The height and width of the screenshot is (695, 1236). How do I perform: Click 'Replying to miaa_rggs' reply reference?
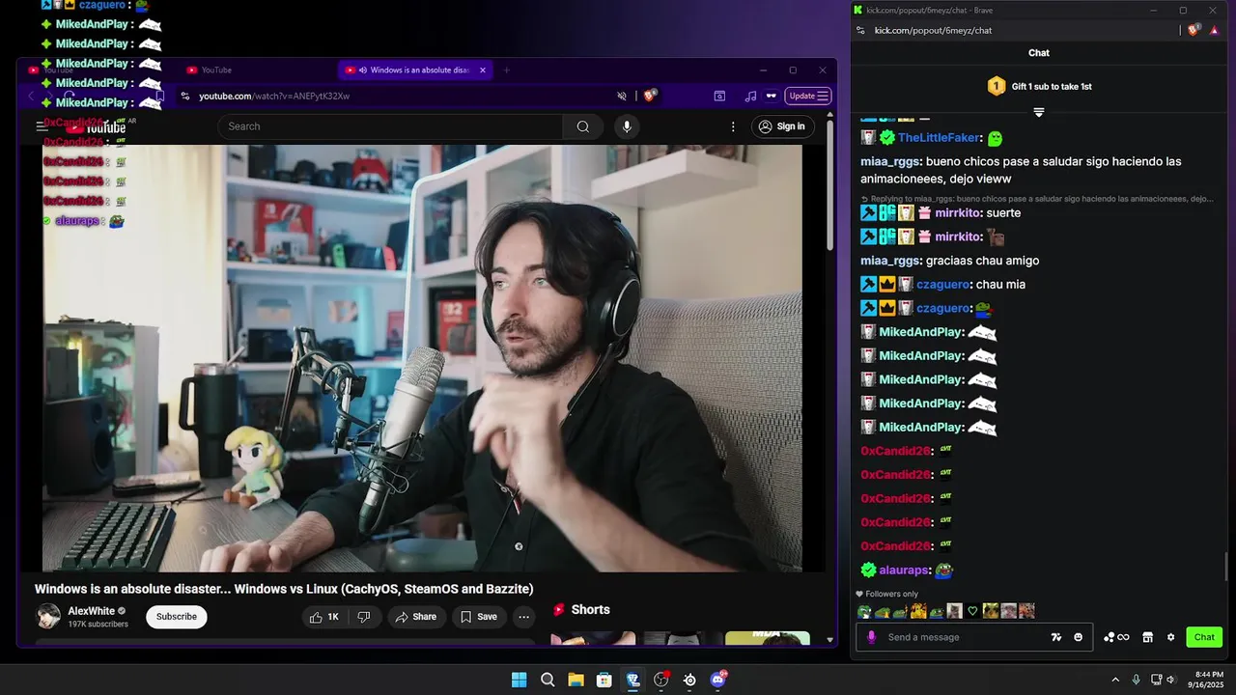coord(1036,199)
